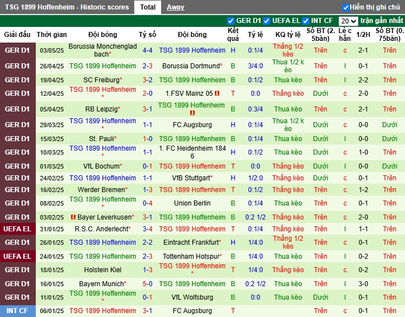Click the UEFA EL label dated 31/01/25
The height and width of the screenshot is (317, 405).
pyautogui.click(x=17, y=229)
